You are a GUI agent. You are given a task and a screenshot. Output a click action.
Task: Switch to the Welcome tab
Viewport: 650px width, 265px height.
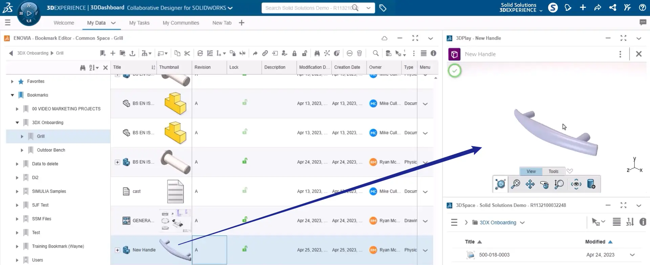(64, 23)
